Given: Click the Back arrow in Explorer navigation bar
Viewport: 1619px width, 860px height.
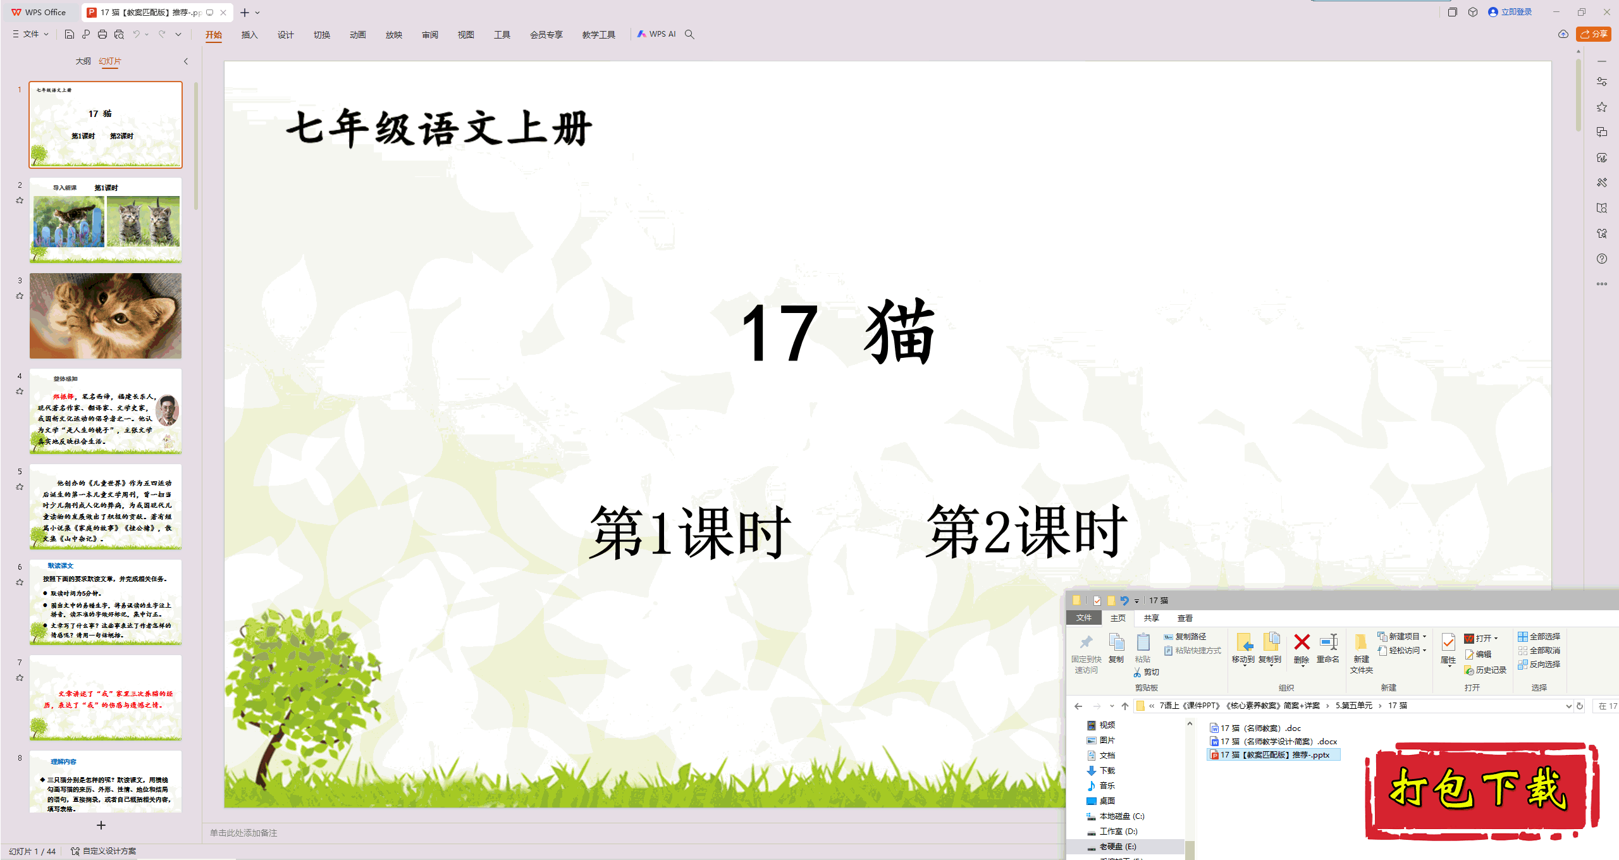Looking at the screenshot, I should (1078, 706).
